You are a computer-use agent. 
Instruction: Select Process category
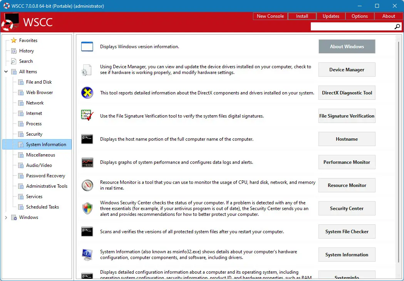point(34,124)
